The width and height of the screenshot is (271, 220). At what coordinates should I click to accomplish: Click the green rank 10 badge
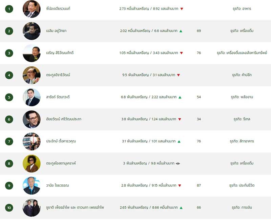9,207
